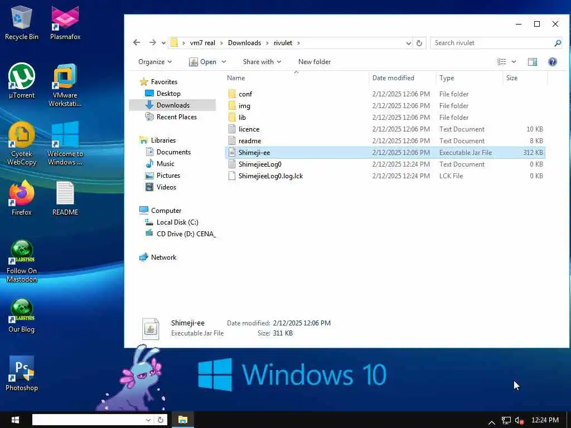Click the Open toolbar button
Image resolution: width=571 pixels, height=428 pixels.
(x=203, y=62)
